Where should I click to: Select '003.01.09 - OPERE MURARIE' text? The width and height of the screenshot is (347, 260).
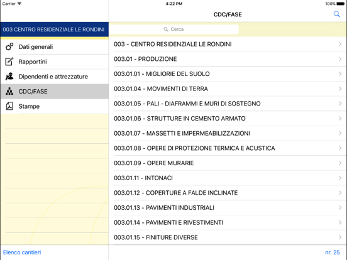pyautogui.click(x=153, y=163)
